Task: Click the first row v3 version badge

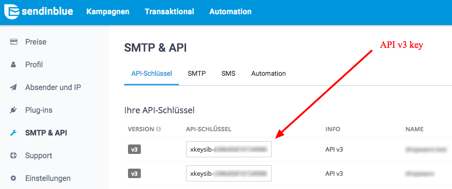Action: tap(134, 149)
